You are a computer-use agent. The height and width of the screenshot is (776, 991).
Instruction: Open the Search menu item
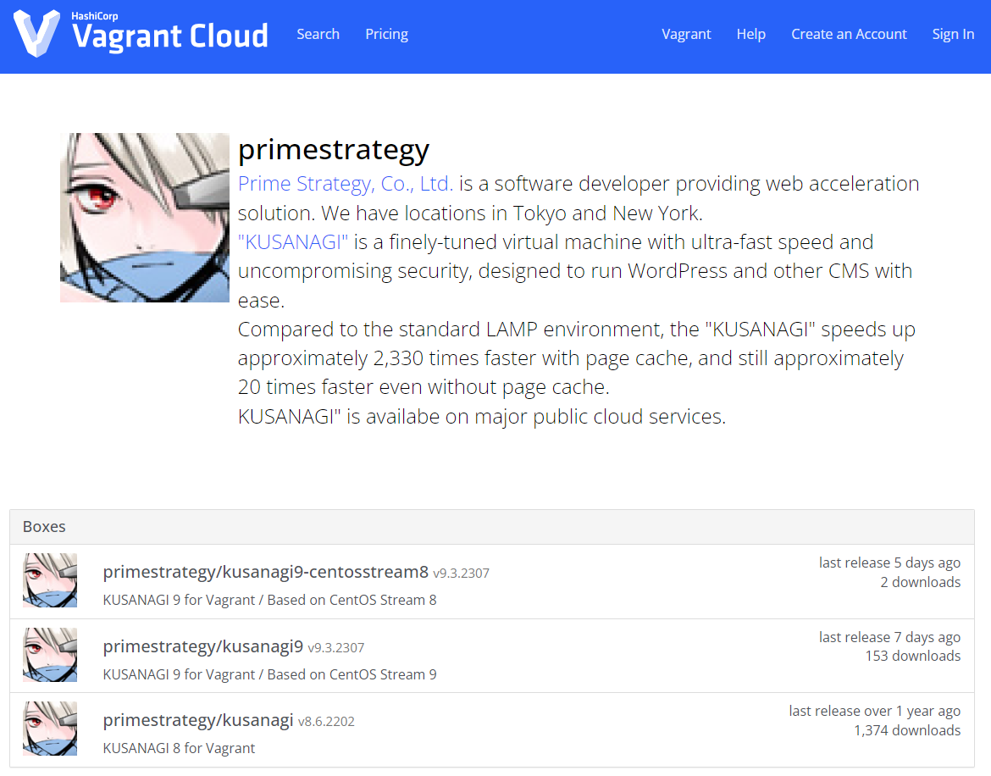coord(318,34)
